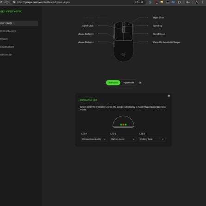
Task: Open the site information icon before the URL
Action: coord(14,2)
